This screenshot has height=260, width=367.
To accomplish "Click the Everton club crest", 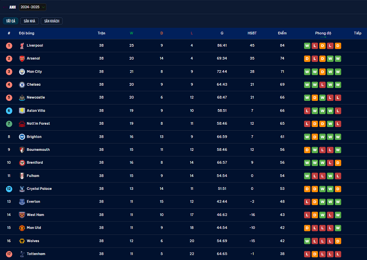I will point(22,202).
